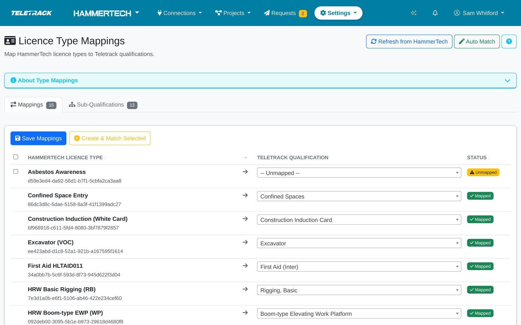Open the Boom-type Elevating Work Platform dropdown
This screenshot has height=325, width=521.
(359, 314)
